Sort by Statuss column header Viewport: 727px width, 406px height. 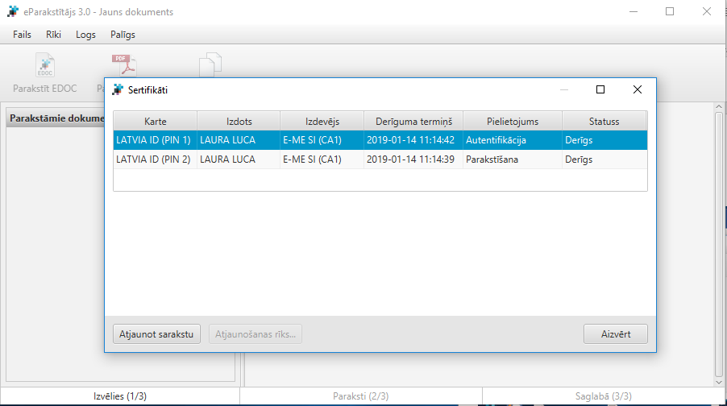click(x=603, y=122)
